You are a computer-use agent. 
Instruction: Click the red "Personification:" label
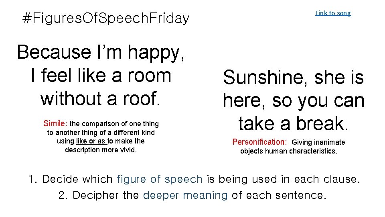(259, 142)
